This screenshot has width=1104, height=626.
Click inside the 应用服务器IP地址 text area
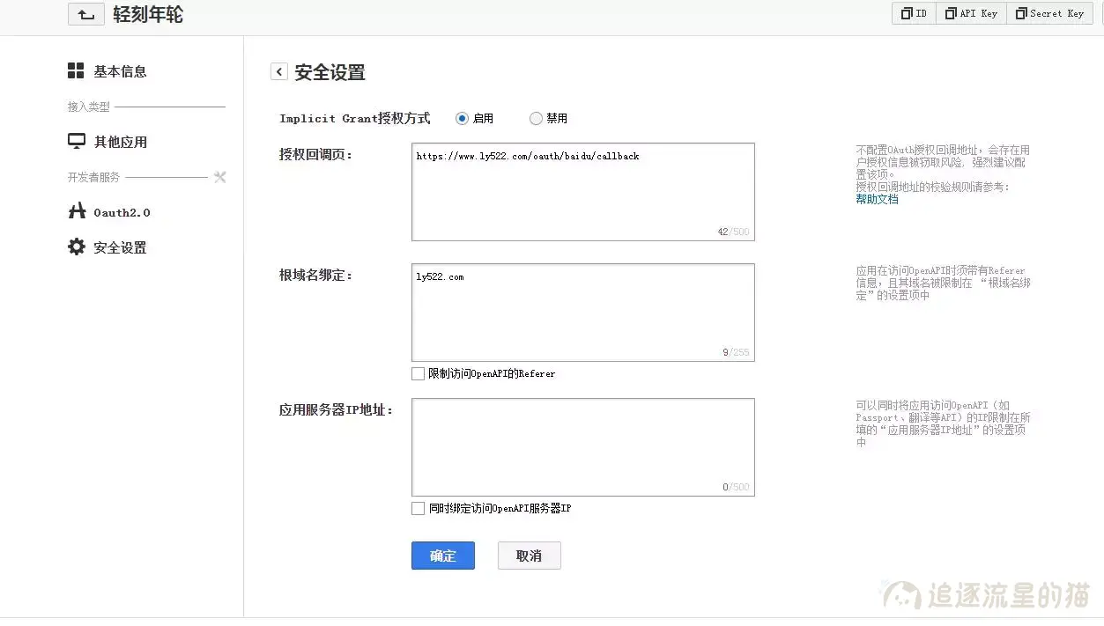click(582, 445)
